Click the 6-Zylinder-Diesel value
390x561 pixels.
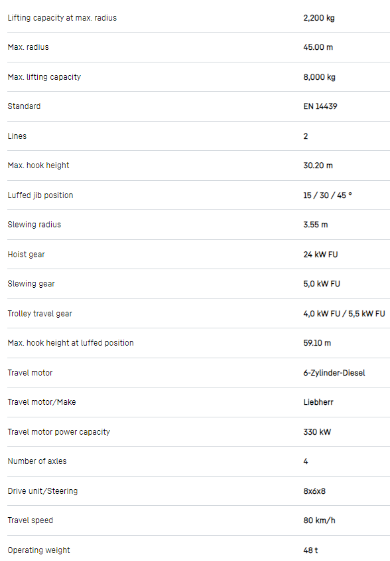click(334, 373)
